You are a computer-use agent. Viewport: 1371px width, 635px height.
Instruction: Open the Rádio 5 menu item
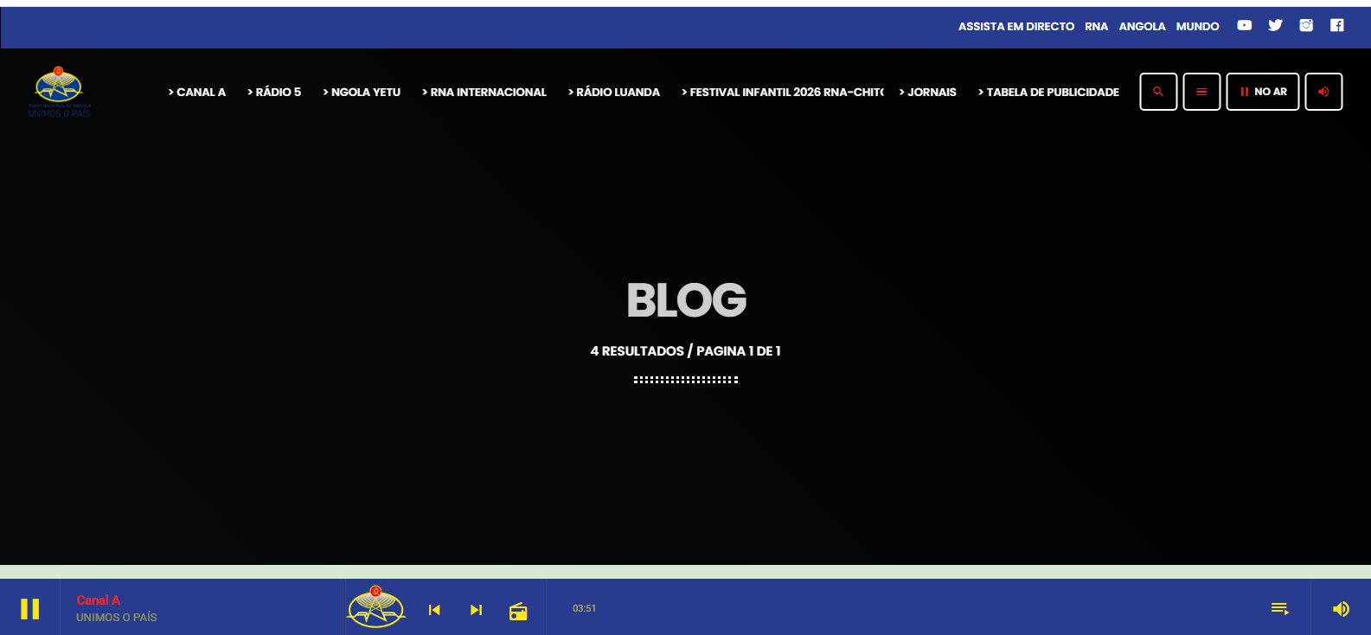(274, 92)
